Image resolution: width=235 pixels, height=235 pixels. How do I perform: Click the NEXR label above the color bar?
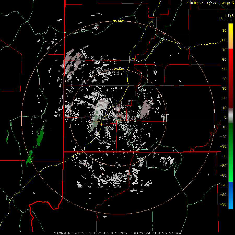(x=229, y=16)
